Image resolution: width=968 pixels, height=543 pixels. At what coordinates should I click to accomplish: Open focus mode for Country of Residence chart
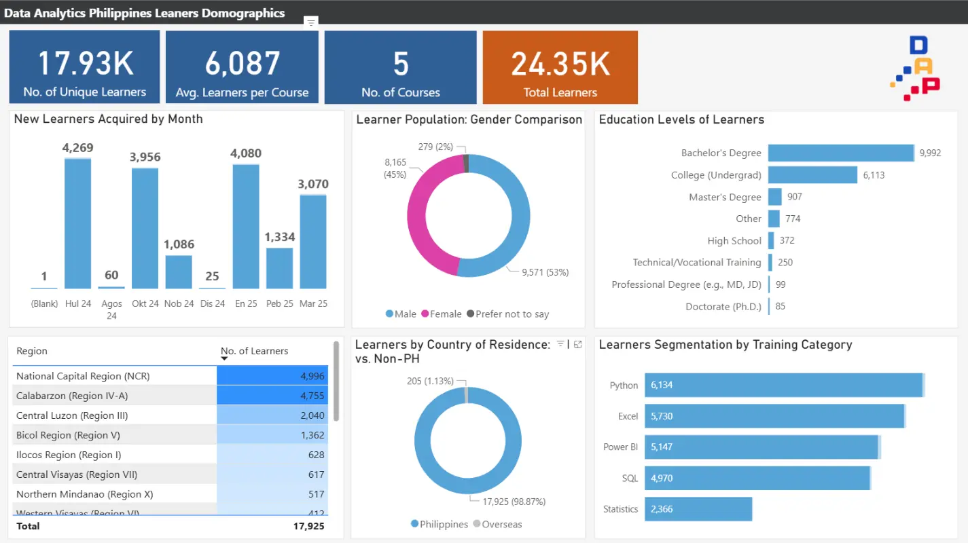click(578, 344)
